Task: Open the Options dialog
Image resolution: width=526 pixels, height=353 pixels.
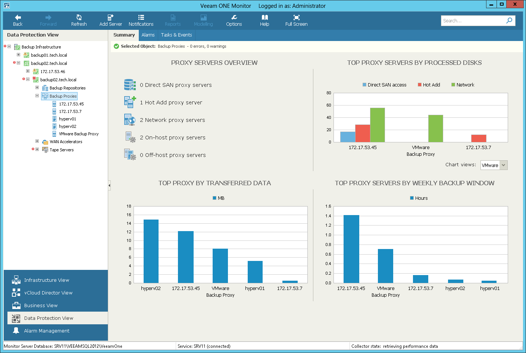Action: (234, 21)
